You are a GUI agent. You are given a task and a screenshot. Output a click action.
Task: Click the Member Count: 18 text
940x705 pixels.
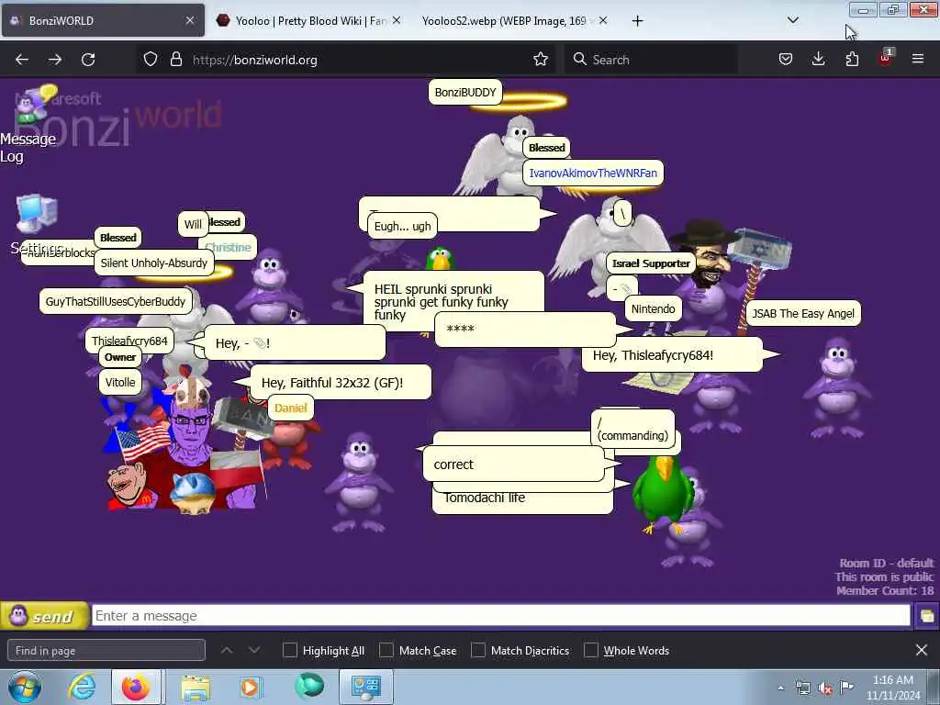[x=885, y=590]
